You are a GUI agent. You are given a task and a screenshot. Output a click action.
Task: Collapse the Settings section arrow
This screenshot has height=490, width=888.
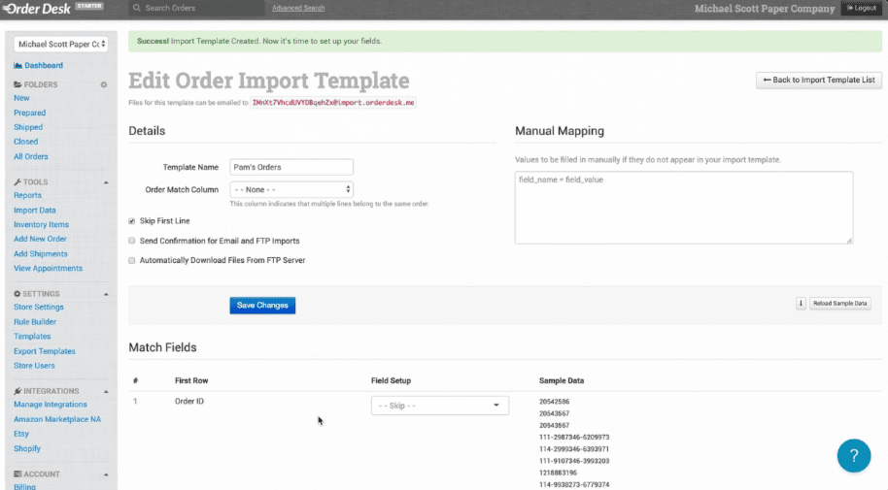pos(104,294)
